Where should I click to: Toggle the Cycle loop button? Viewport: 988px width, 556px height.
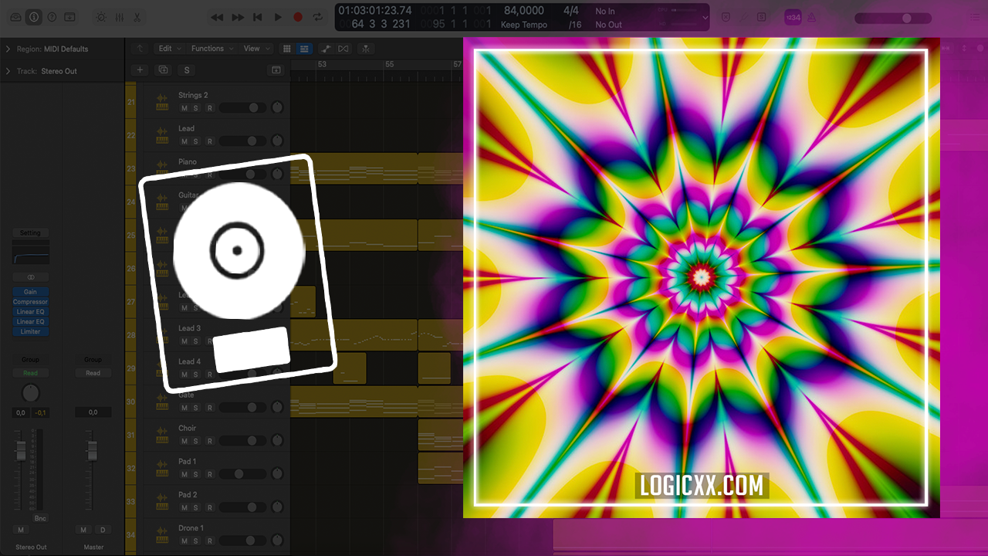click(317, 17)
